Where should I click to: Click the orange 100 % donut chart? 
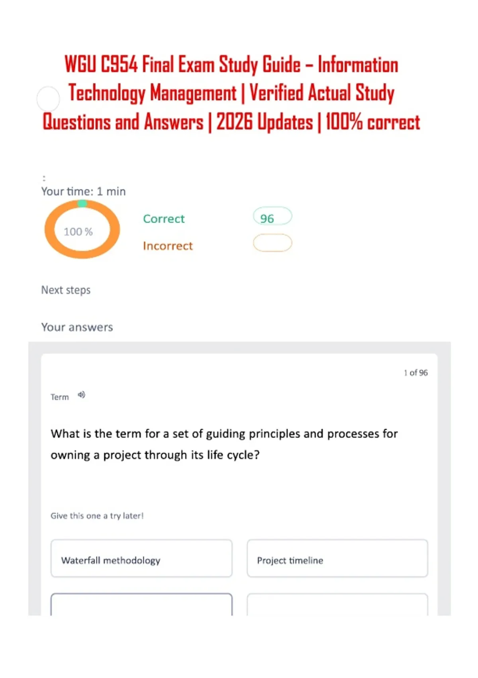[x=82, y=229]
